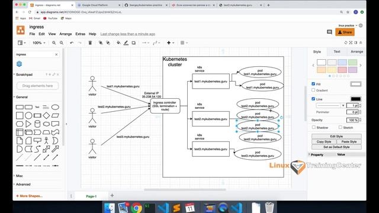This screenshot has width=379, height=213.
Task: Pick the actor stick figure shape
Action: coord(46,141)
